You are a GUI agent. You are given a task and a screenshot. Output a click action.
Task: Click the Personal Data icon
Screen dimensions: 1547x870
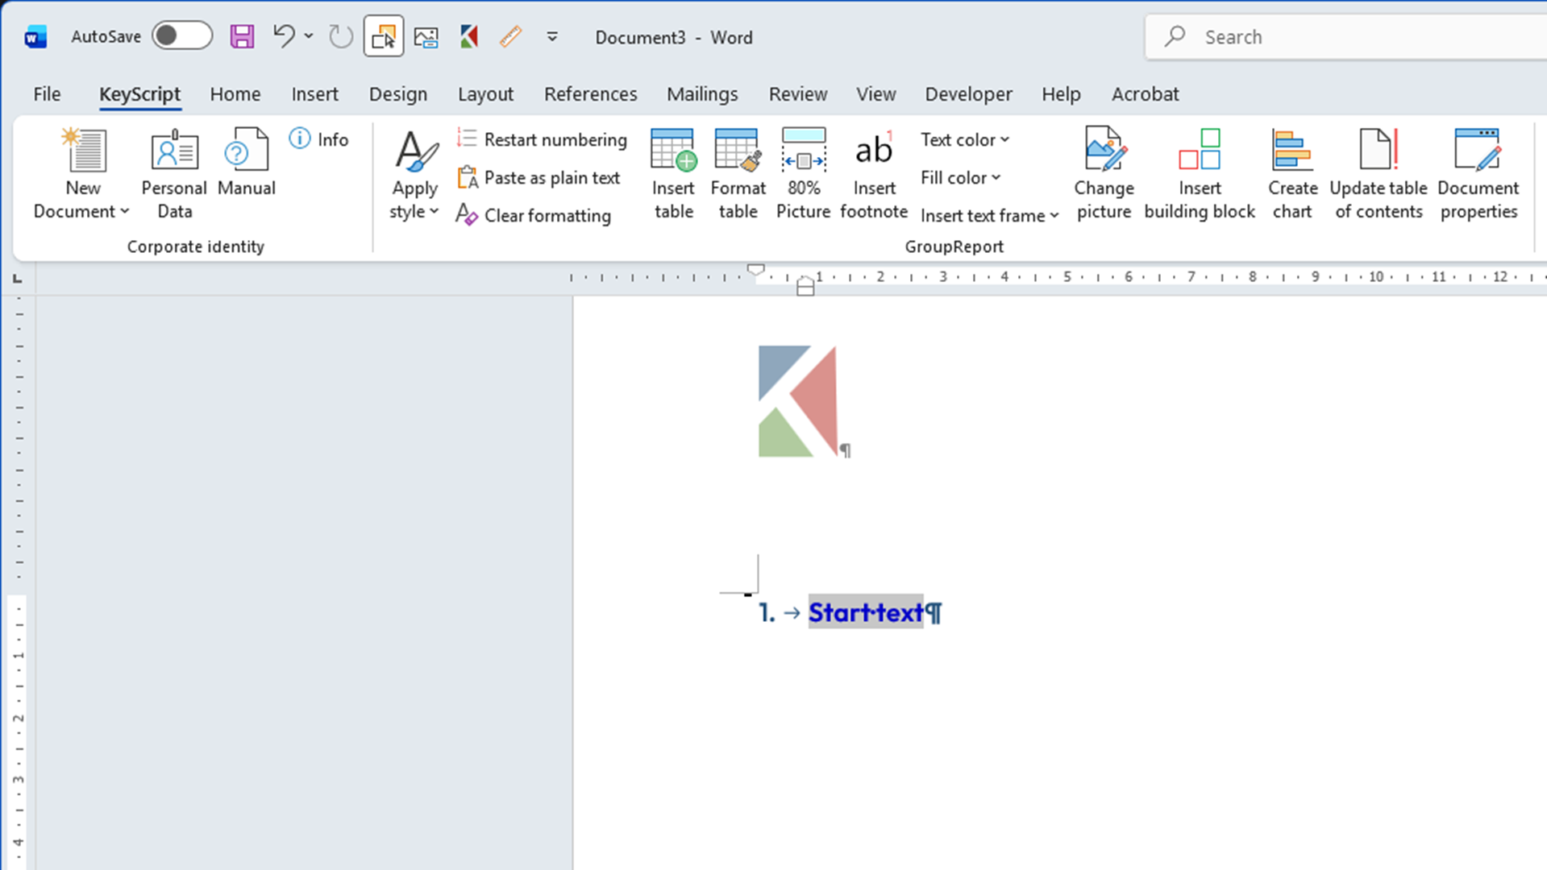[174, 174]
